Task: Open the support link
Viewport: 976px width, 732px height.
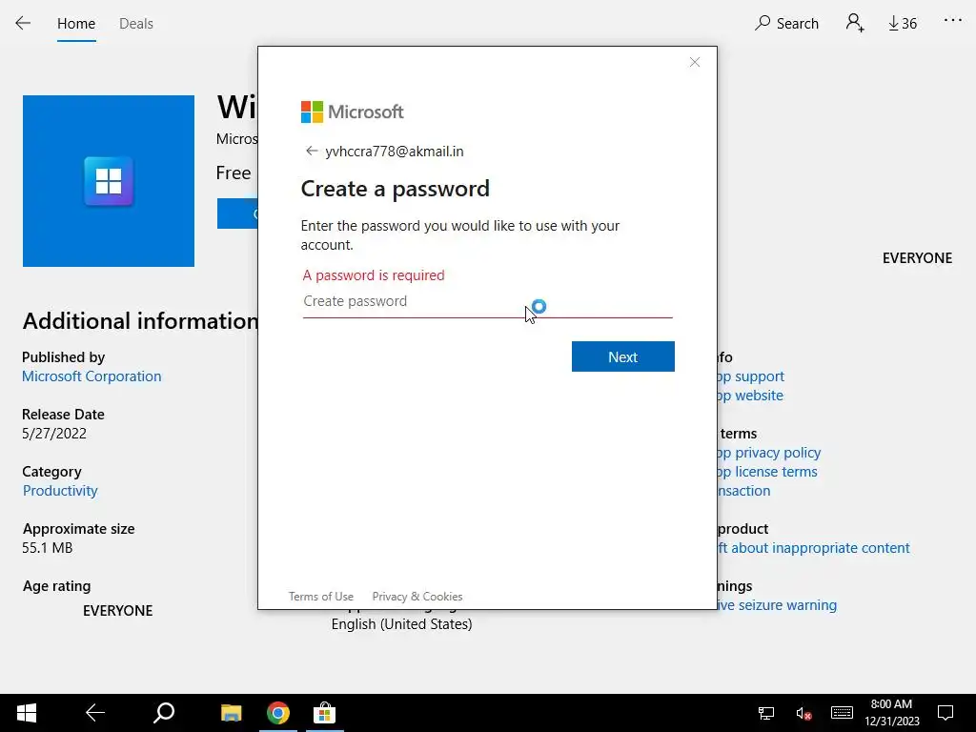Action: [751, 376]
